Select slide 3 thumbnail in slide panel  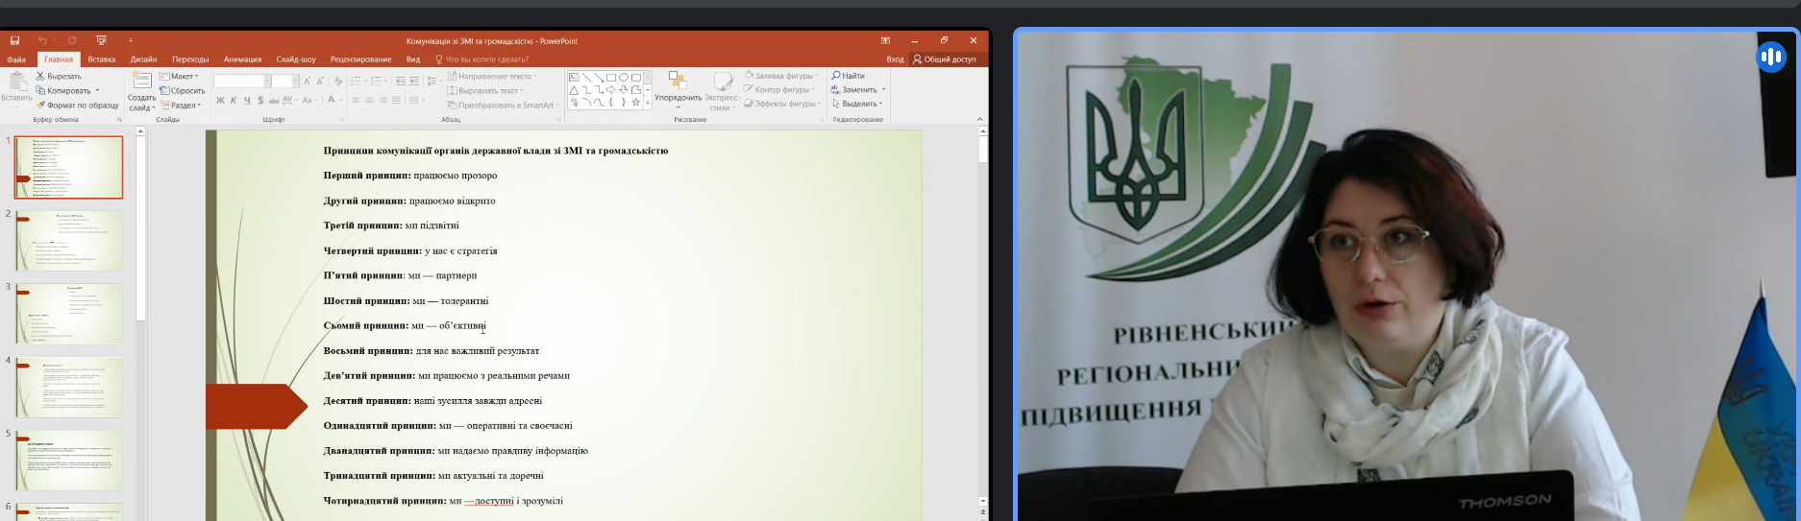69,313
